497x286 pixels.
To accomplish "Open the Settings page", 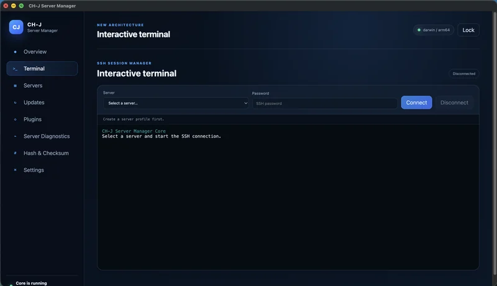I will click(x=42, y=170).
